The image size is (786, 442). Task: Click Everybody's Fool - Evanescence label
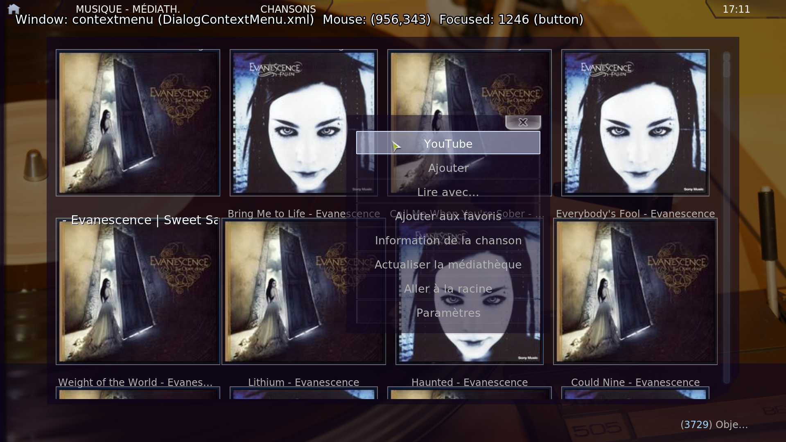[x=635, y=214]
